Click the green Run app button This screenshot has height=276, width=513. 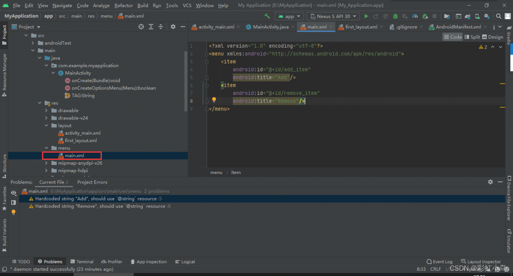point(366,16)
